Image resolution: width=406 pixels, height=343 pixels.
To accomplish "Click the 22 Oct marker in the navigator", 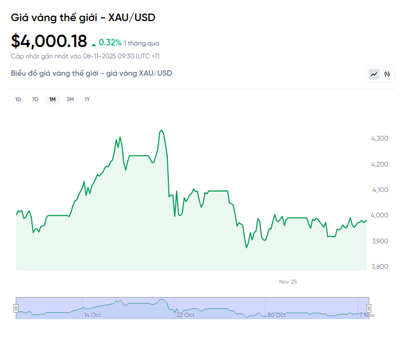I will pos(186,315).
